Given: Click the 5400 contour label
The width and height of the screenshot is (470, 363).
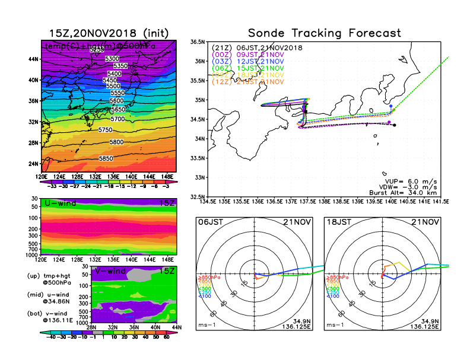Looking at the screenshot, I should tap(114, 74).
